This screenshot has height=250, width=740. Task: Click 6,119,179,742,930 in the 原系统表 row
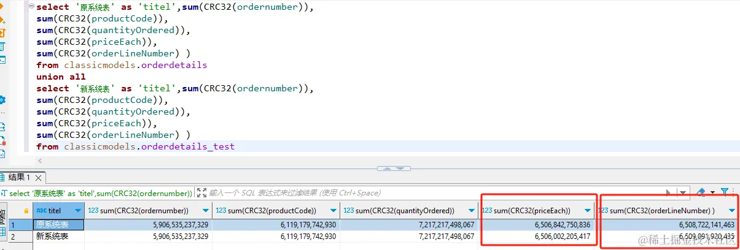276,225
